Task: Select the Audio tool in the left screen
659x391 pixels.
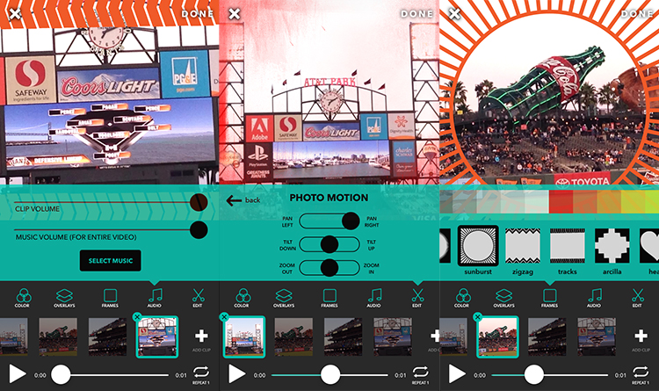Action: coord(155,298)
